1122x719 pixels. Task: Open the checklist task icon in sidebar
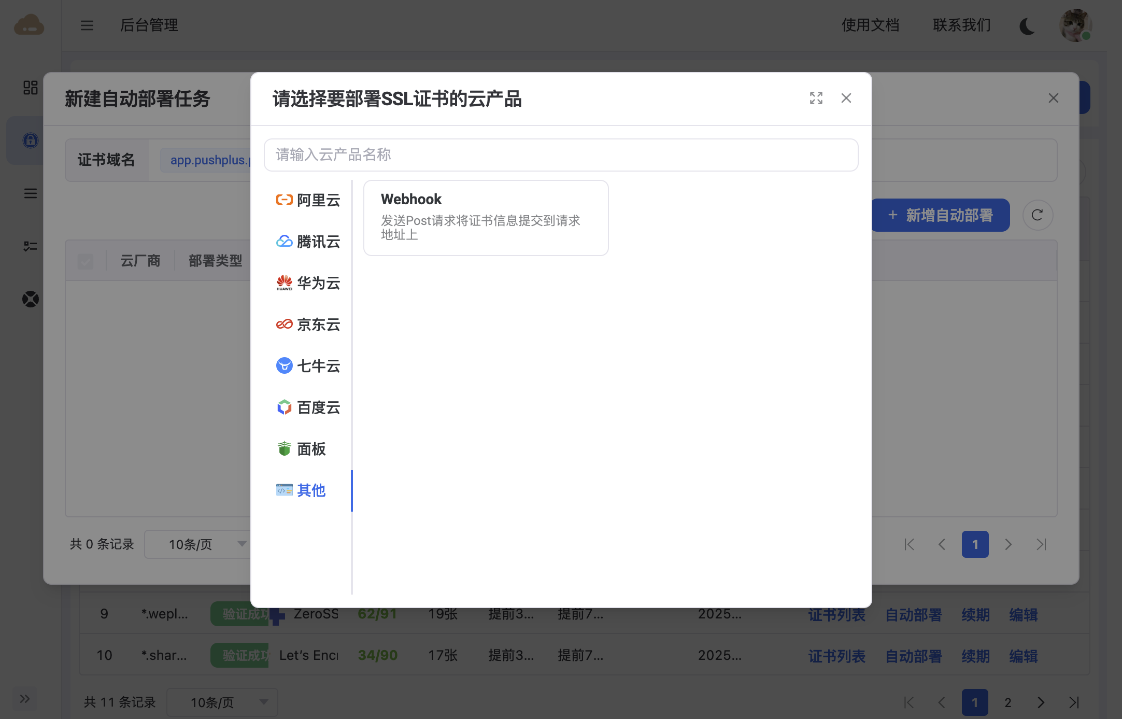pos(31,246)
